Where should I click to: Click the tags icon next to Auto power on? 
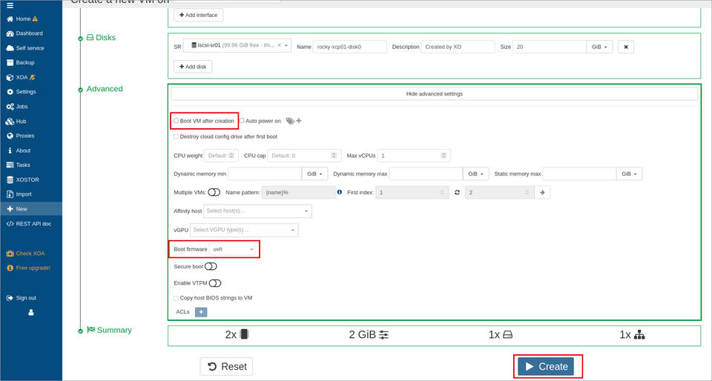point(290,121)
